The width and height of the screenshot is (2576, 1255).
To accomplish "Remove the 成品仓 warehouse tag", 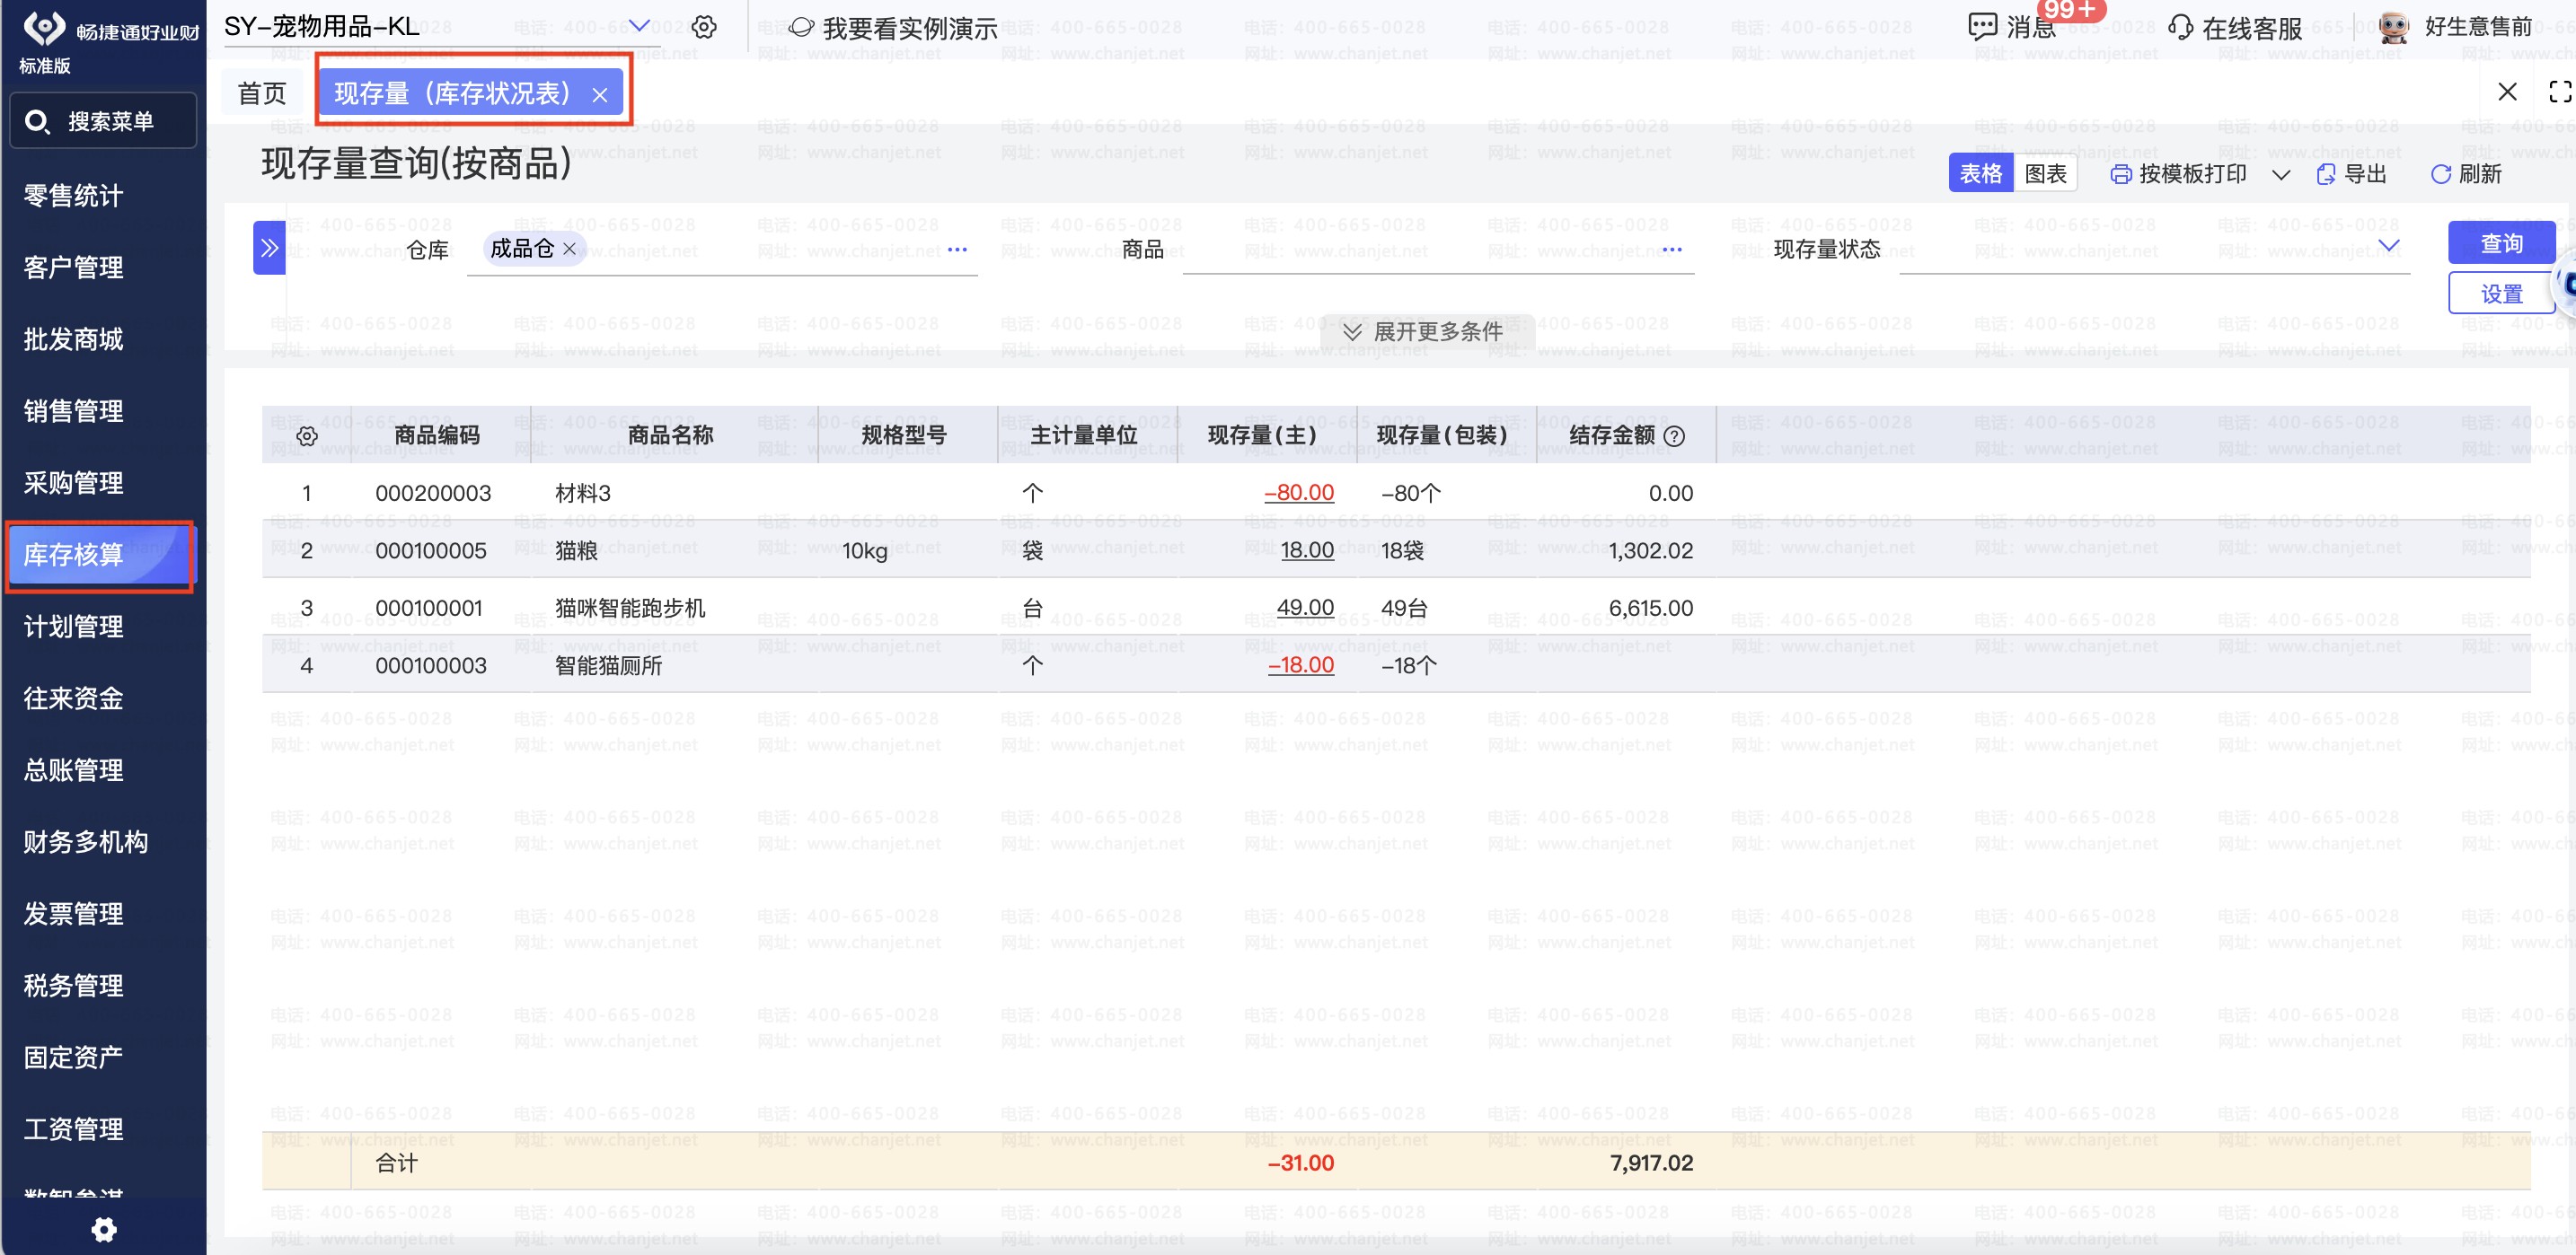I will tap(569, 249).
